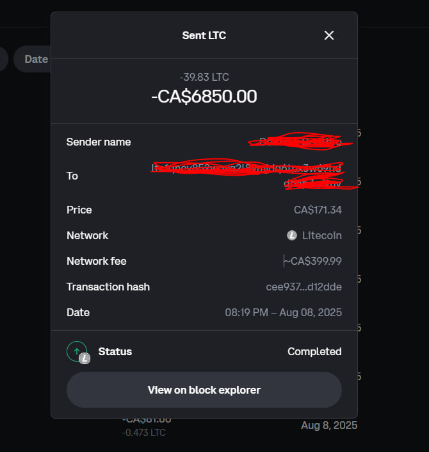Screen dimensions: 429x452
Task: Click the Transaction hash label
Action: (108, 287)
